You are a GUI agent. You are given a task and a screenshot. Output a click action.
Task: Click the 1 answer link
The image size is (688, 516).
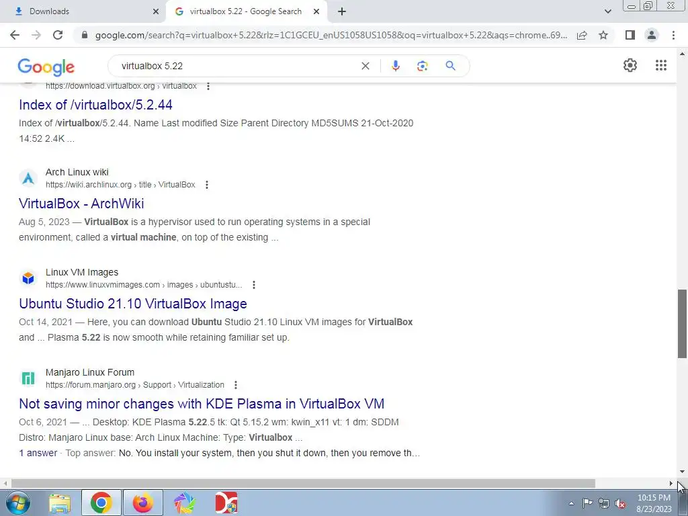pos(38,453)
